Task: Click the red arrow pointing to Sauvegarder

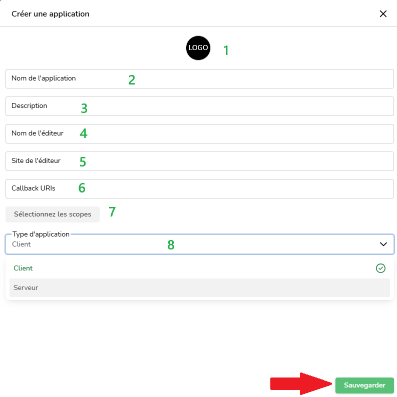Action: click(x=301, y=384)
